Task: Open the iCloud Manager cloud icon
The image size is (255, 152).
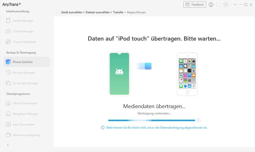Action: point(8,31)
